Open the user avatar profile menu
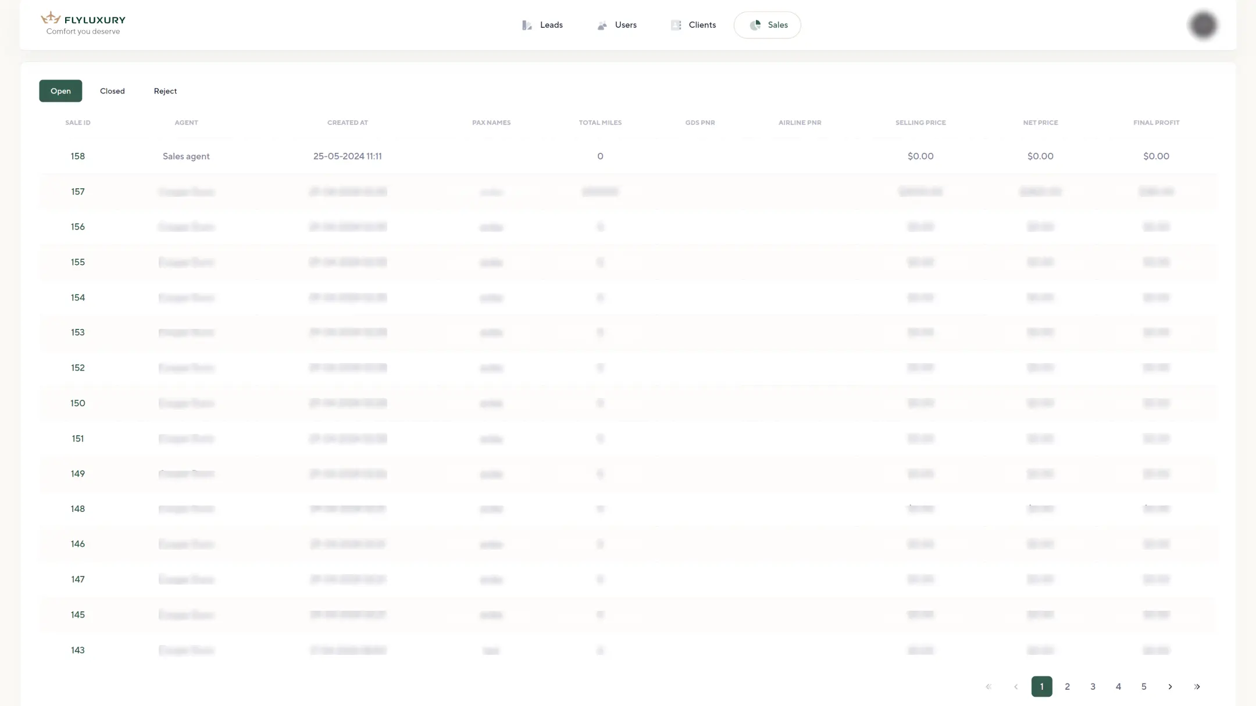Viewport: 1256px width, 706px height. point(1203,25)
